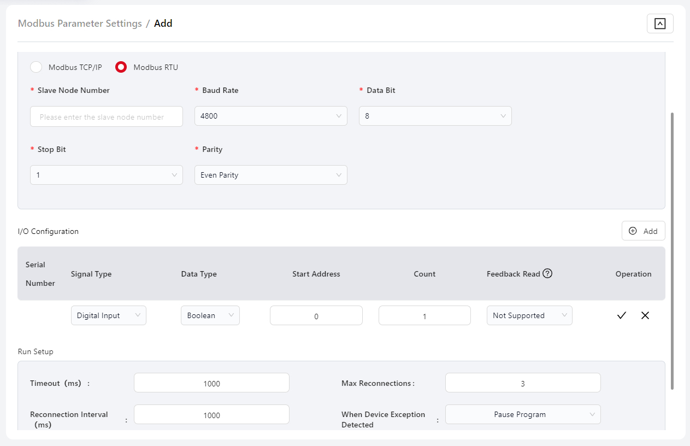Click the Slave Node Number input field
Viewport: 690px width, 446px height.
pos(107,116)
